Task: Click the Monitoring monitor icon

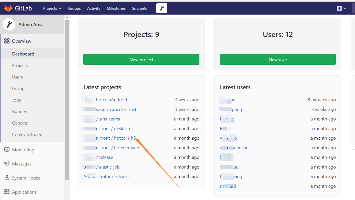Action: [7, 150]
